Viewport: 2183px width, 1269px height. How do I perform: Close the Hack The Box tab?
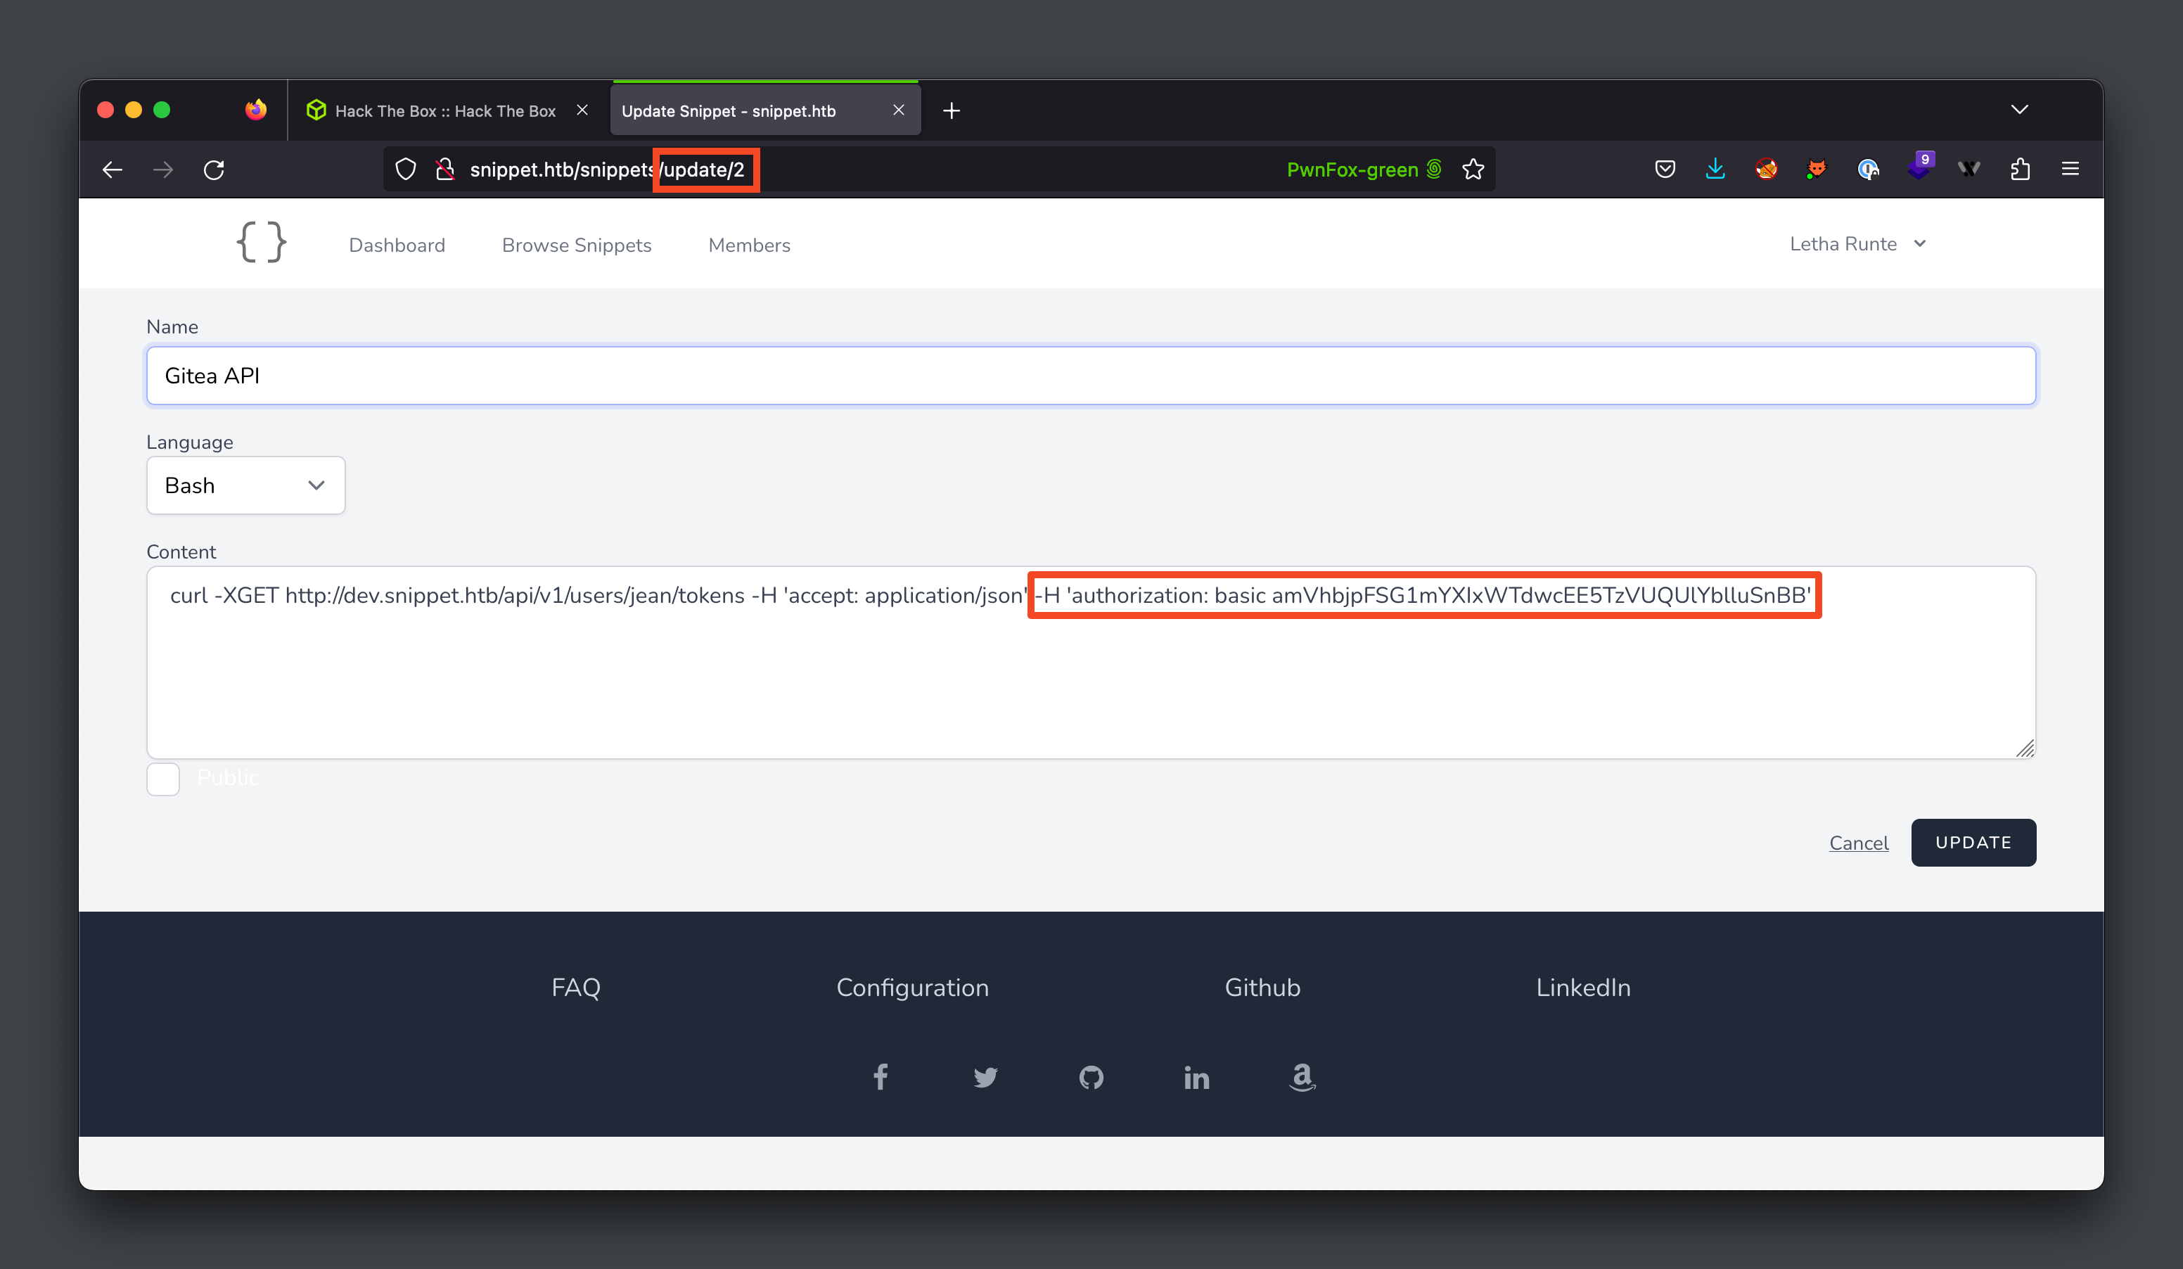582,110
